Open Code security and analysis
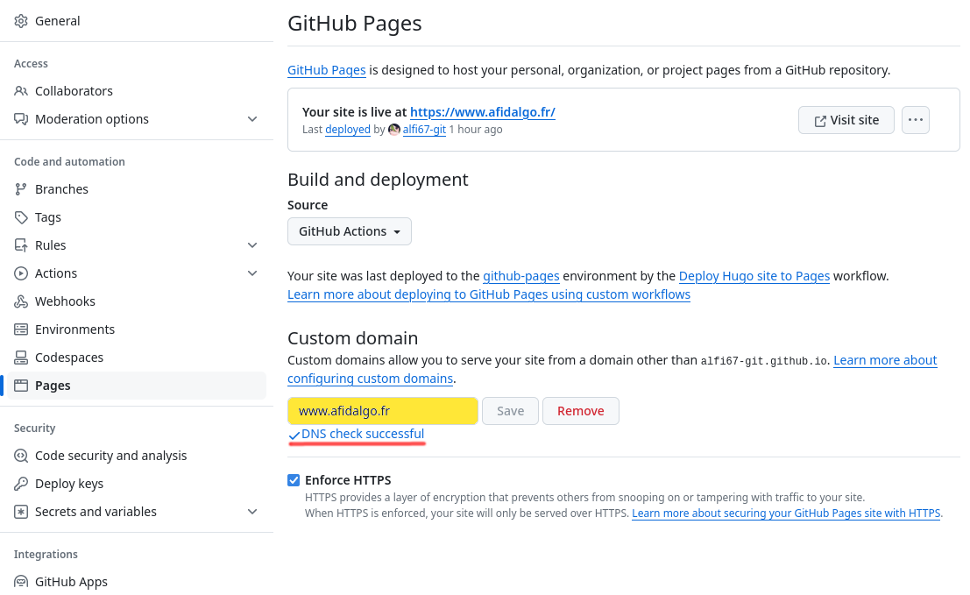Viewport: 970px width, 595px height. (x=110, y=456)
